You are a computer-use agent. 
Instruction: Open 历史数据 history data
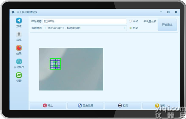(x=85, y=105)
